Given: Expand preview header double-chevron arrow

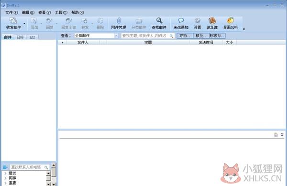Looking at the screenshot, I should (x=282, y=135).
